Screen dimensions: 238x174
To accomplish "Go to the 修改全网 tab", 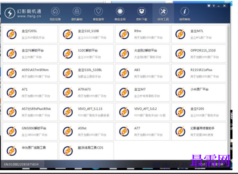I will 120,14.
